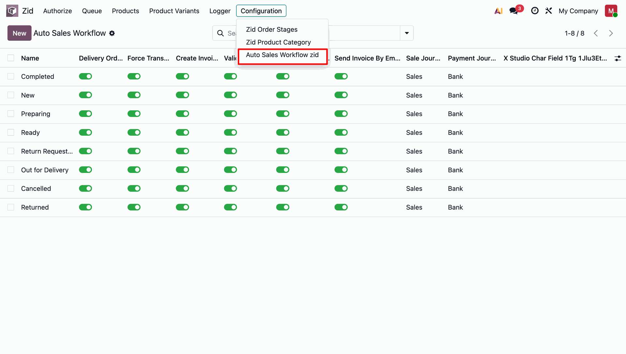Sort by Delivery Order column header
The height and width of the screenshot is (354, 626).
[x=101, y=58]
